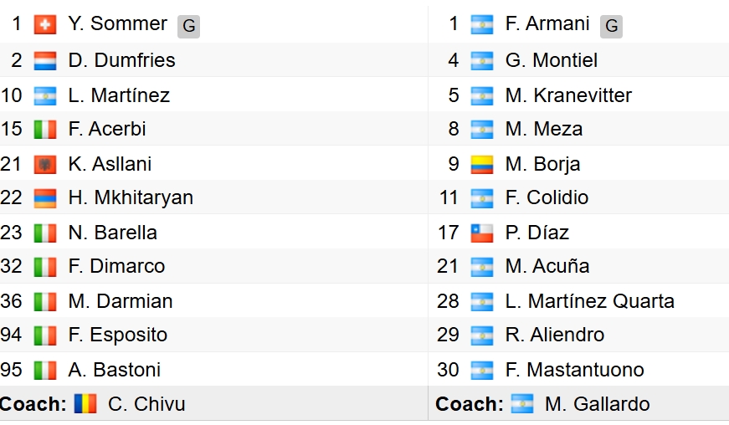This screenshot has height=425, width=729.
Task: Click the Italian flag beside F. Acerbi
Action: (x=45, y=130)
